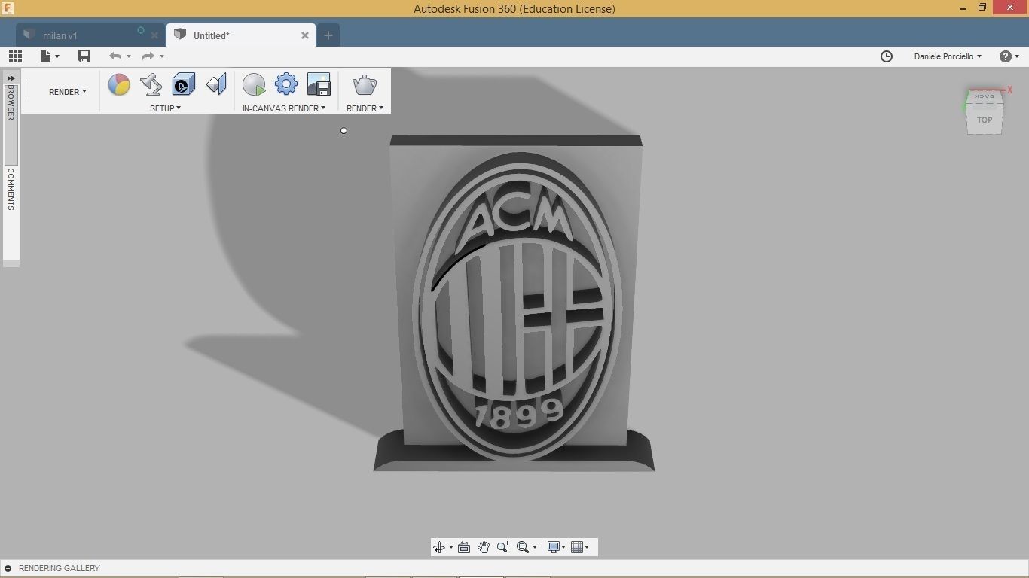
Task: Open the IN-CANVAS RENDER dropdown menu
Action: point(284,108)
